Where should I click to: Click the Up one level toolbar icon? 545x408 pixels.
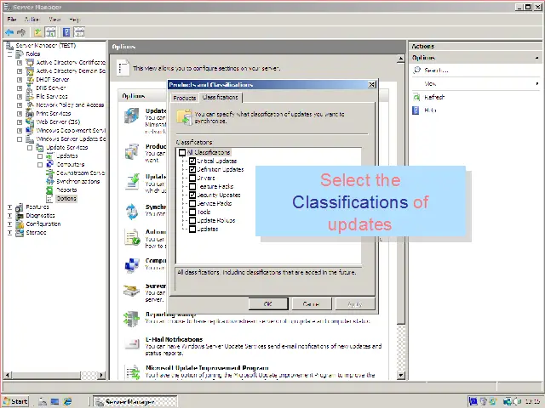[37, 32]
